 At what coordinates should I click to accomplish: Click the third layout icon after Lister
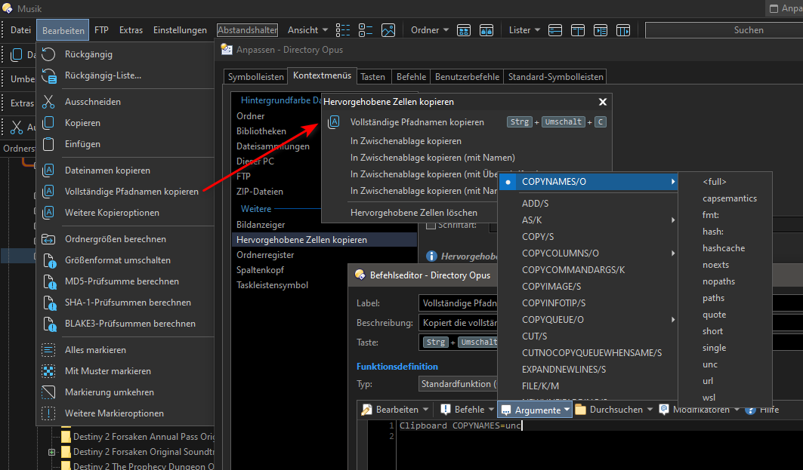(601, 30)
